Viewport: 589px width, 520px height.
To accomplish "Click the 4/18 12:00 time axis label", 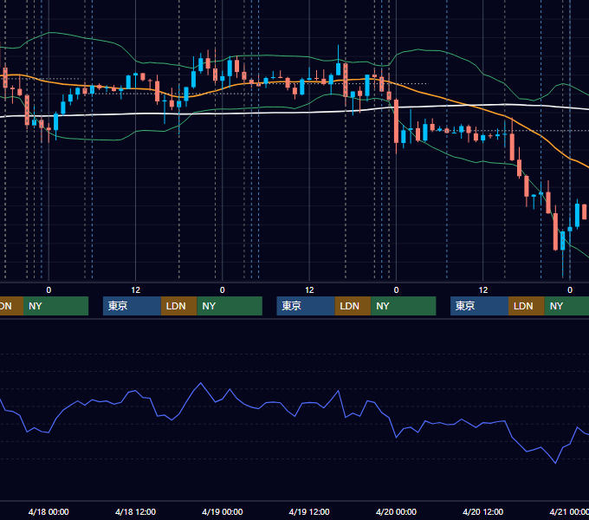I will [135, 511].
